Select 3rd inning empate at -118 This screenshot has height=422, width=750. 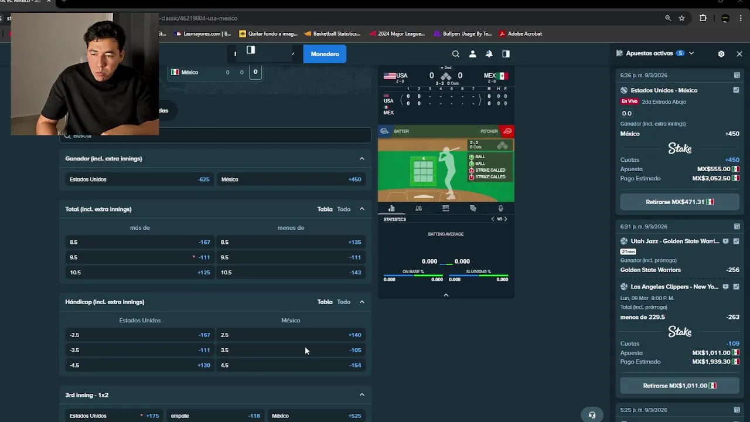(215, 416)
